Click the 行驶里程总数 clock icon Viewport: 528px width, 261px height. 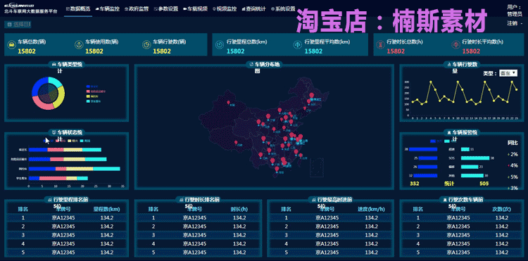click(219, 44)
